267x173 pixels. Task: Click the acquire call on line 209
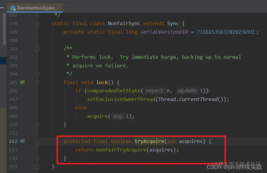[97, 116]
